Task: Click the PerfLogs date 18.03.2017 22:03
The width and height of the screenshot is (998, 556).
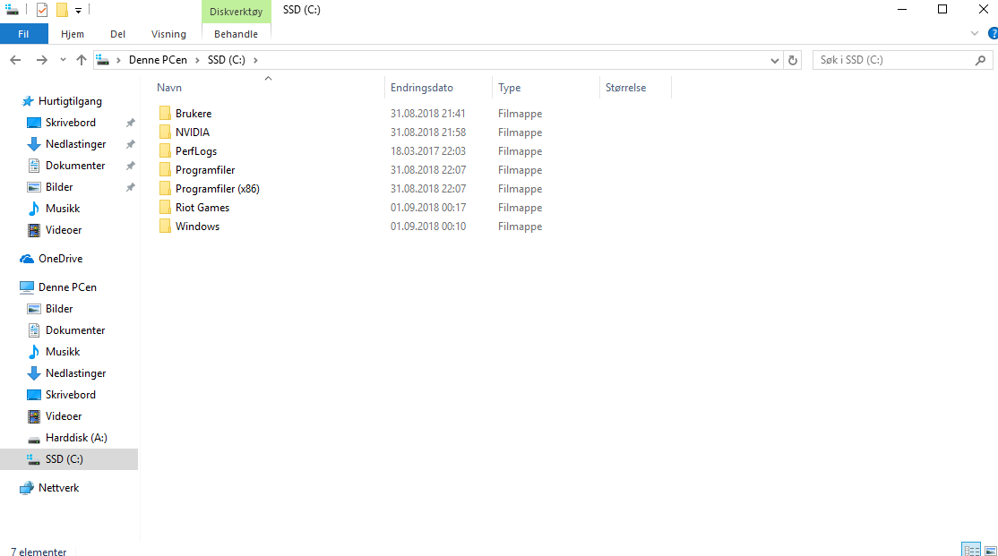Action: pos(427,150)
